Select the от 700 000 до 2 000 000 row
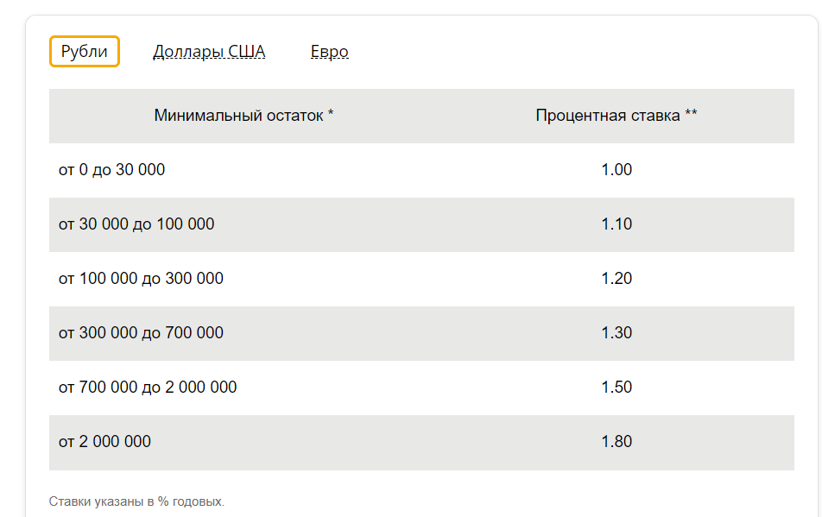Viewport: 822px width, 517px height. [421, 388]
